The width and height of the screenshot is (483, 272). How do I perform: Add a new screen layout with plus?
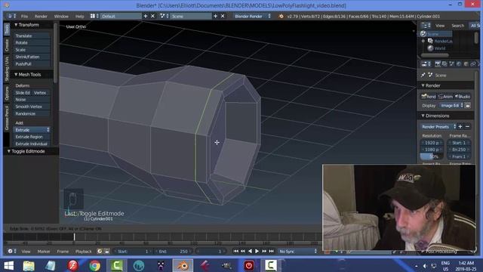click(146, 16)
